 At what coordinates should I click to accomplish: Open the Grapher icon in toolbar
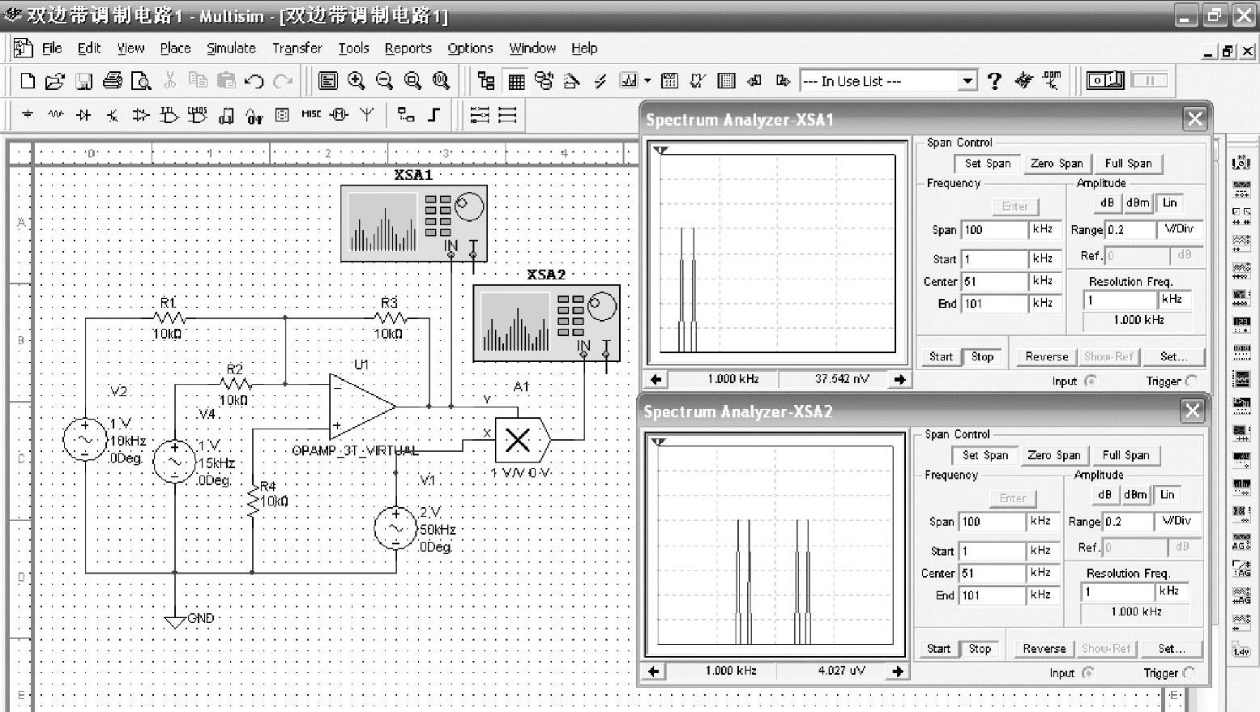[628, 80]
